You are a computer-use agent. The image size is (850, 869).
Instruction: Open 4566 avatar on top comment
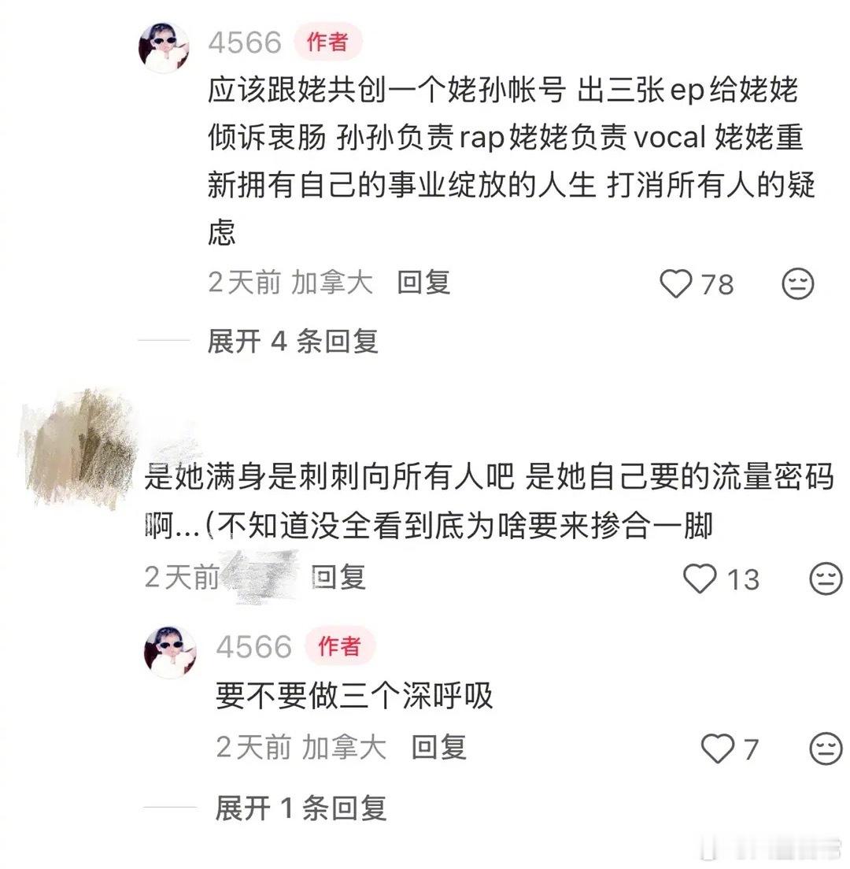click(x=164, y=48)
